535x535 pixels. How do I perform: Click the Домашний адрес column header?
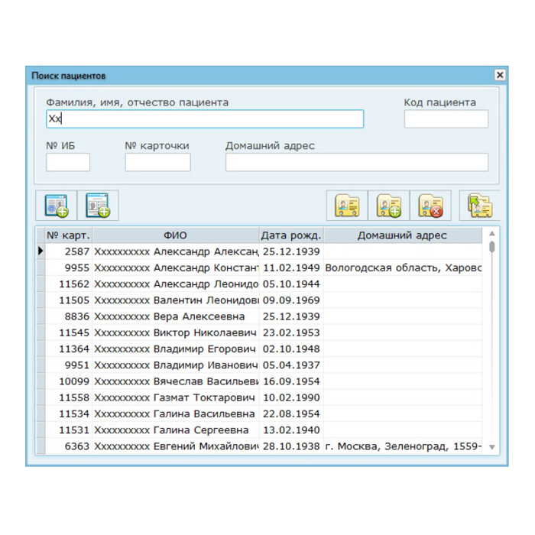tap(402, 235)
